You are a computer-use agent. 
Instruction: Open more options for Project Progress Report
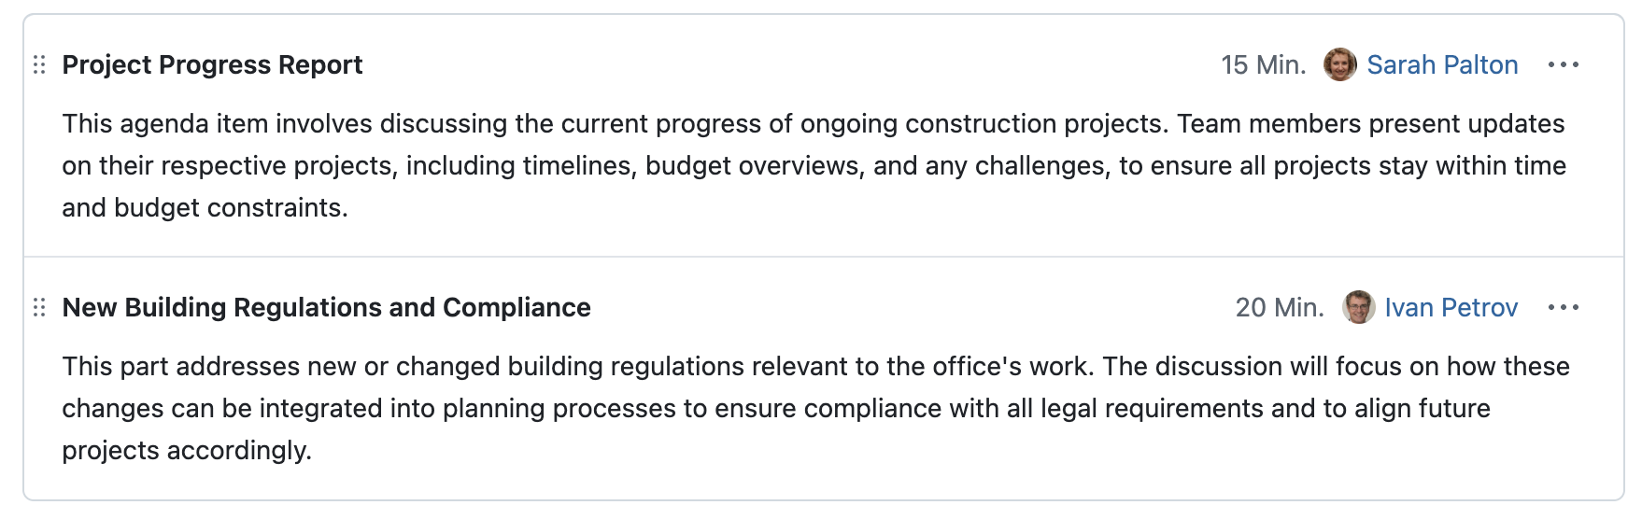[1563, 64]
